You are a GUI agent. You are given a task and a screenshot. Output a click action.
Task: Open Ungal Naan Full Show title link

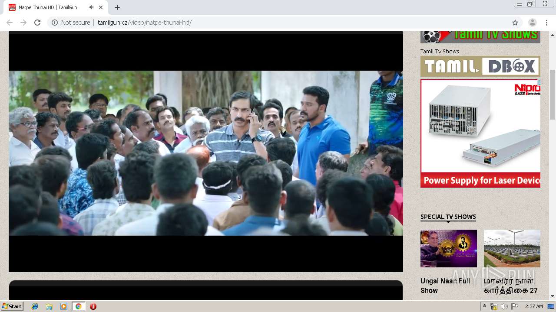click(445, 286)
